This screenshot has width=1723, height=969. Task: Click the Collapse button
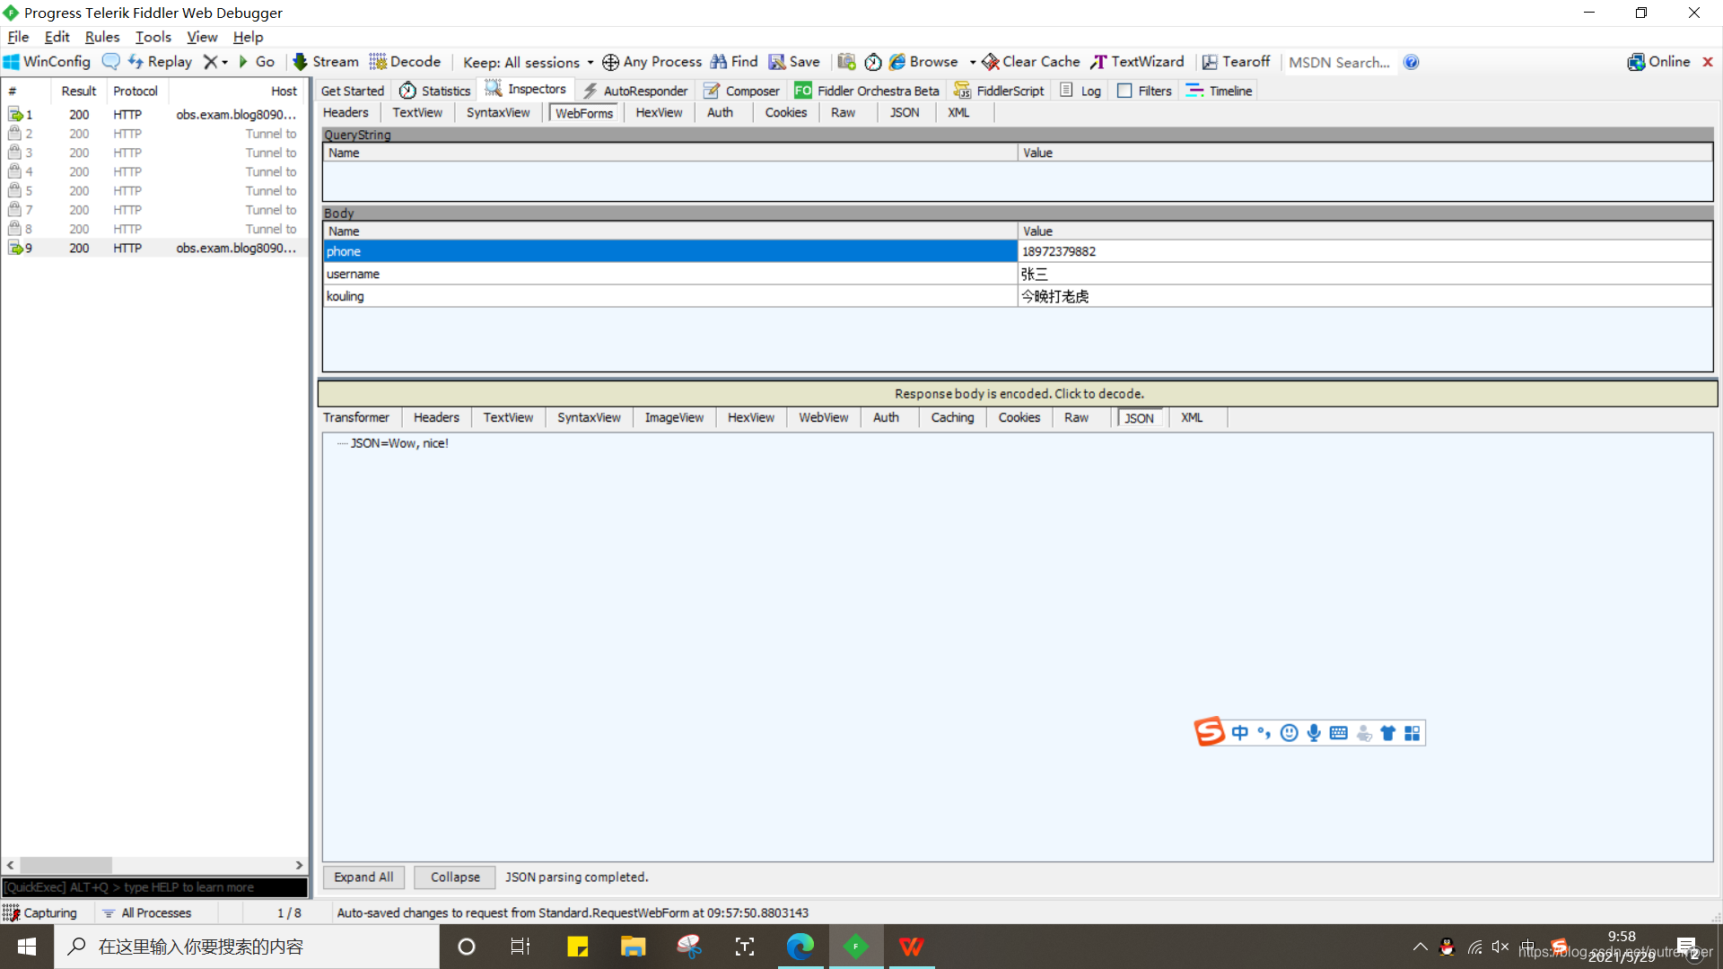[455, 877]
